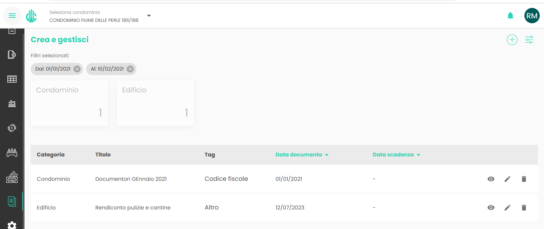The height and width of the screenshot is (229, 544).
Task: Open the euro circular arrows sidebar icon
Action: (12, 128)
